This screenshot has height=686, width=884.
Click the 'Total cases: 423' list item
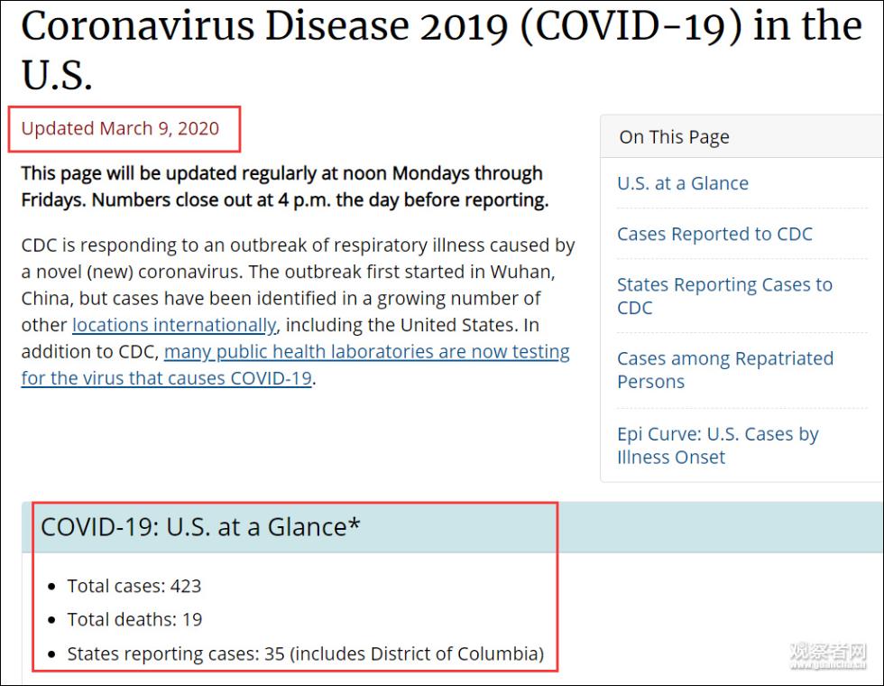(134, 586)
